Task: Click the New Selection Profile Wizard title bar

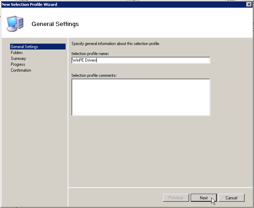Action: 104,4
